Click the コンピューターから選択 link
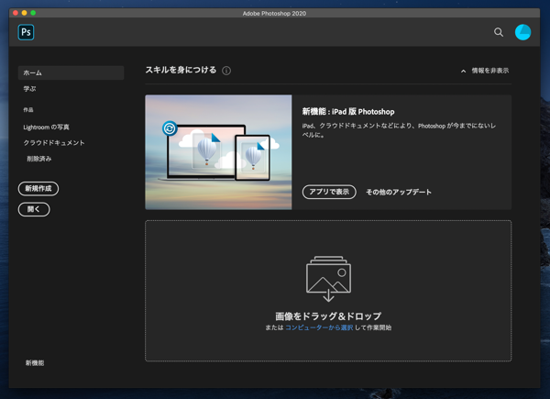The height and width of the screenshot is (399, 550). click(319, 327)
